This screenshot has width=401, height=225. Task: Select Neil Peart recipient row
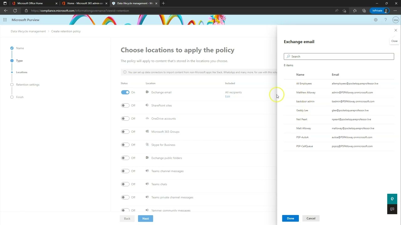pyautogui.click(x=339, y=119)
